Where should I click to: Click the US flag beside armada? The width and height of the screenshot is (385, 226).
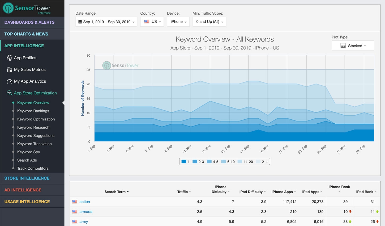point(75,212)
